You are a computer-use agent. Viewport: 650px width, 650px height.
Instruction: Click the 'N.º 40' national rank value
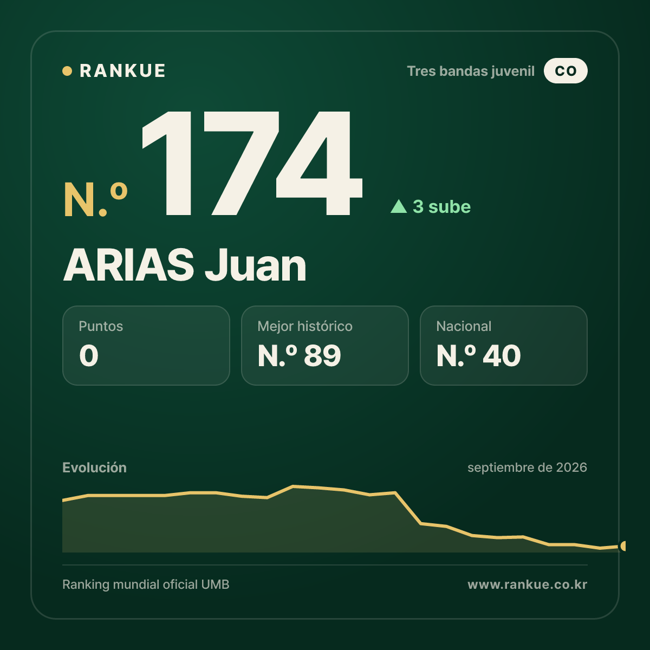pyautogui.click(x=479, y=356)
